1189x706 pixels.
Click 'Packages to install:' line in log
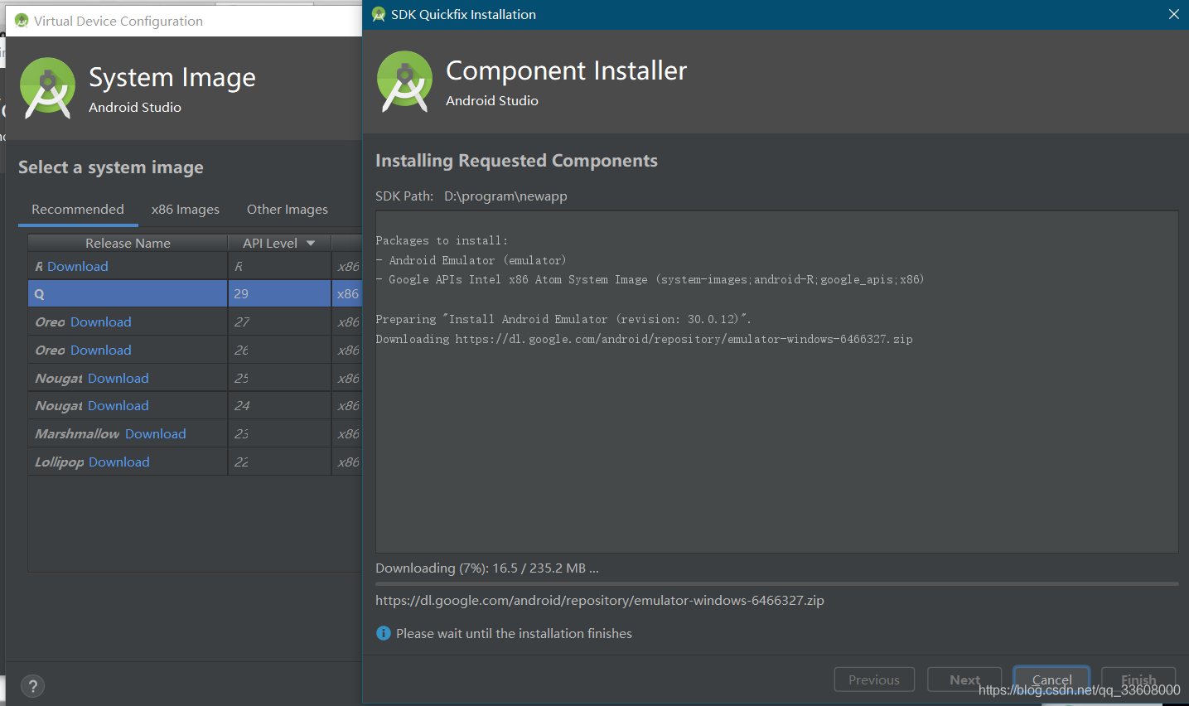(x=442, y=240)
